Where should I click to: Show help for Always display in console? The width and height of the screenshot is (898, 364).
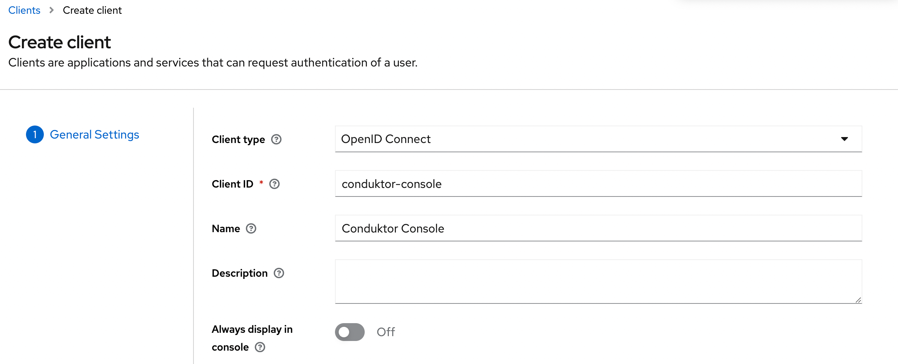(260, 347)
